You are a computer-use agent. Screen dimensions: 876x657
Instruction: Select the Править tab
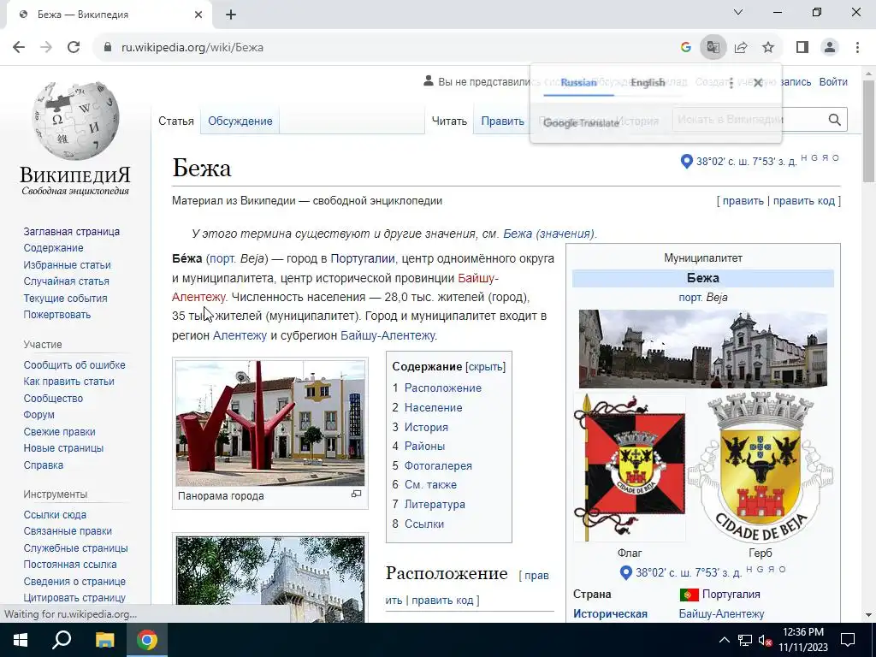[x=502, y=121]
